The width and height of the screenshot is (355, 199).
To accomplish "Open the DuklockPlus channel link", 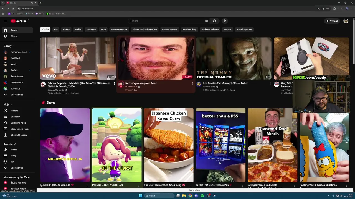I will [131, 87].
